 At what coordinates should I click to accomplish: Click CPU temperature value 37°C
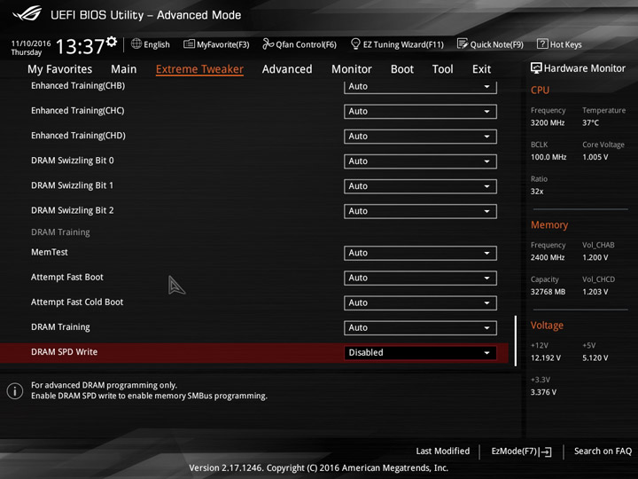[590, 122]
